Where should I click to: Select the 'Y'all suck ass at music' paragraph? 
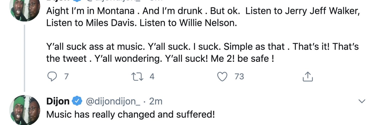point(203,53)
